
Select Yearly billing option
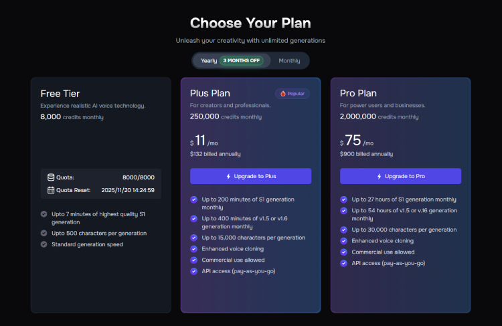point(208,60)
